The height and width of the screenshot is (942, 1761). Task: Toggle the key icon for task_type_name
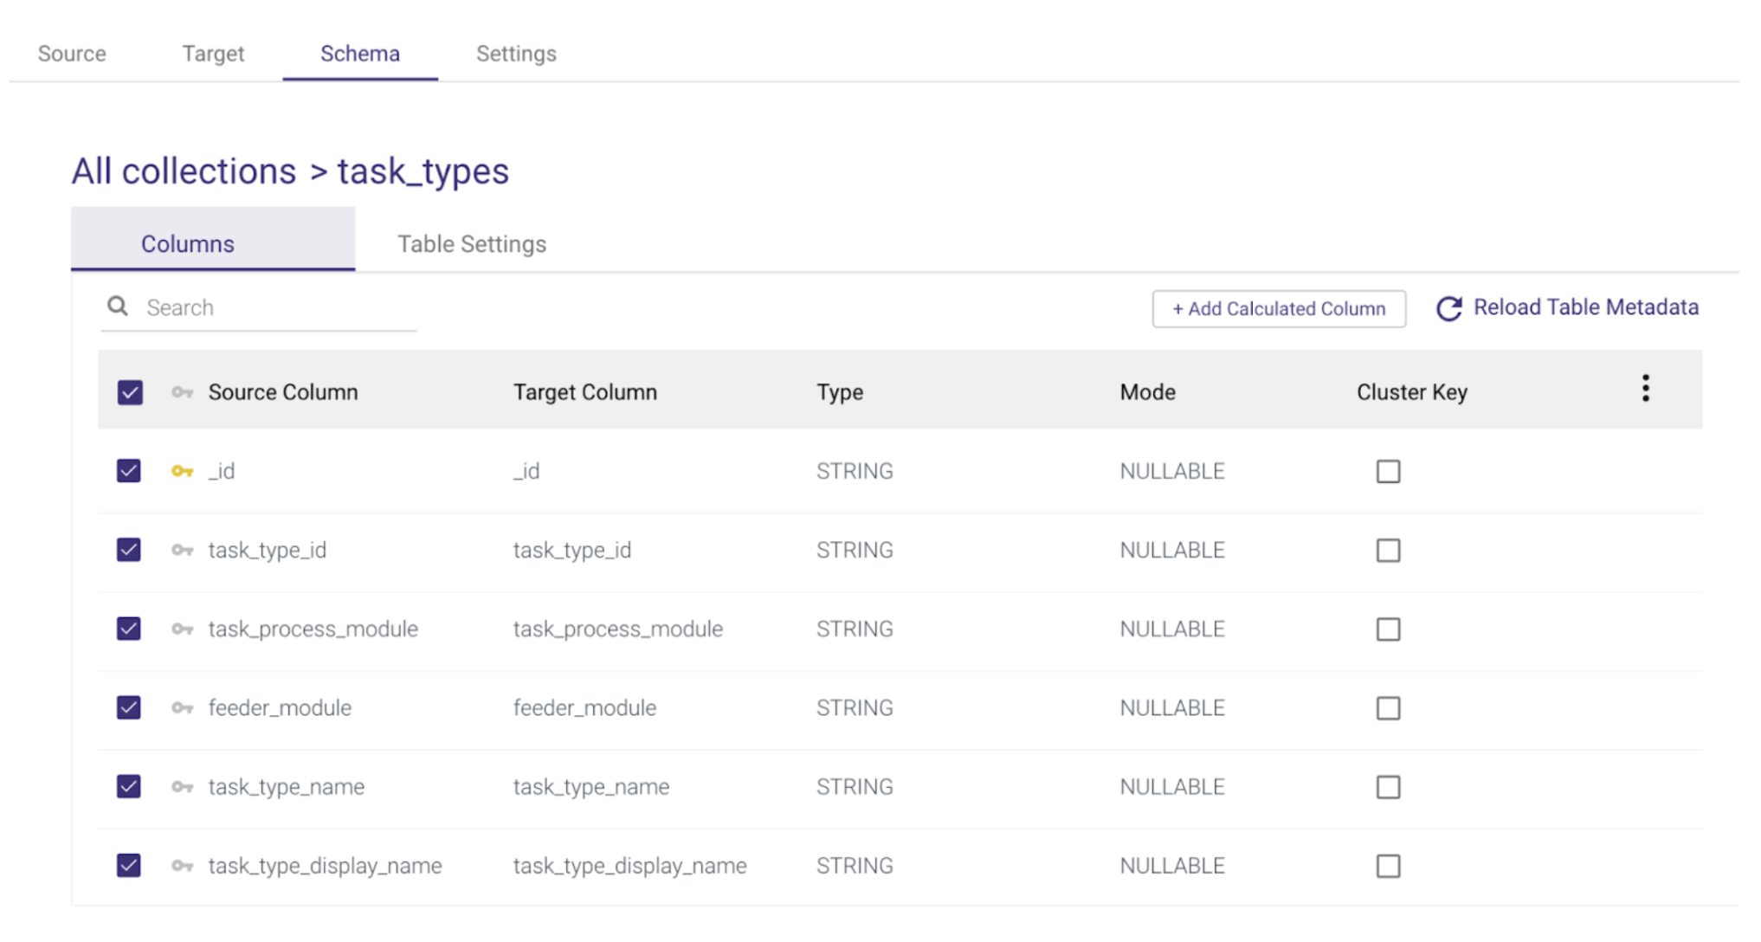click(x=182, y=787)
